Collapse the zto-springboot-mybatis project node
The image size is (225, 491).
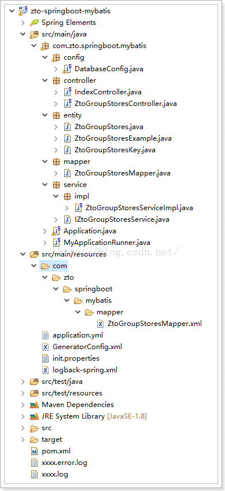(x=12, y=11)
